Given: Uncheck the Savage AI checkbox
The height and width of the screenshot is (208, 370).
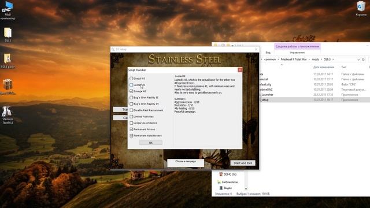Looking at the screenshot, I should (x=131, y=91).
